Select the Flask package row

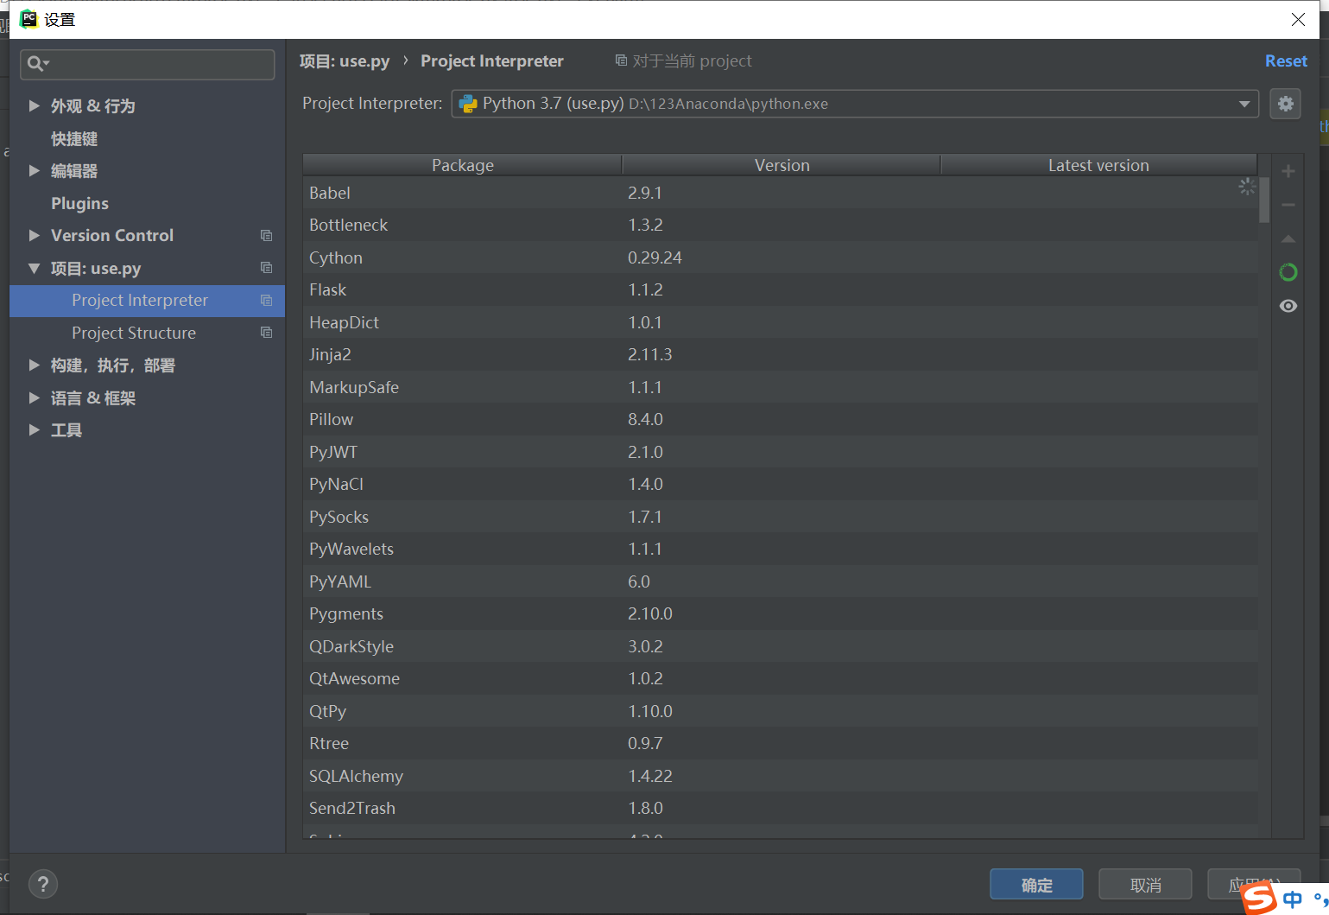[x=781, y=289]
